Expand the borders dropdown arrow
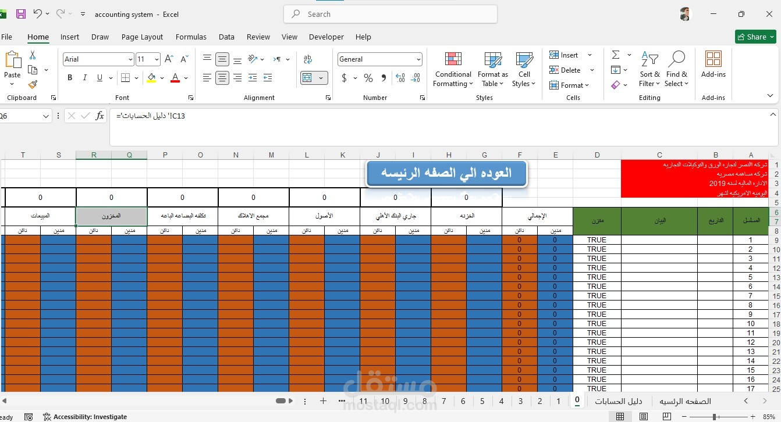Viewport: 781px width, 422px height. [136, 78]
